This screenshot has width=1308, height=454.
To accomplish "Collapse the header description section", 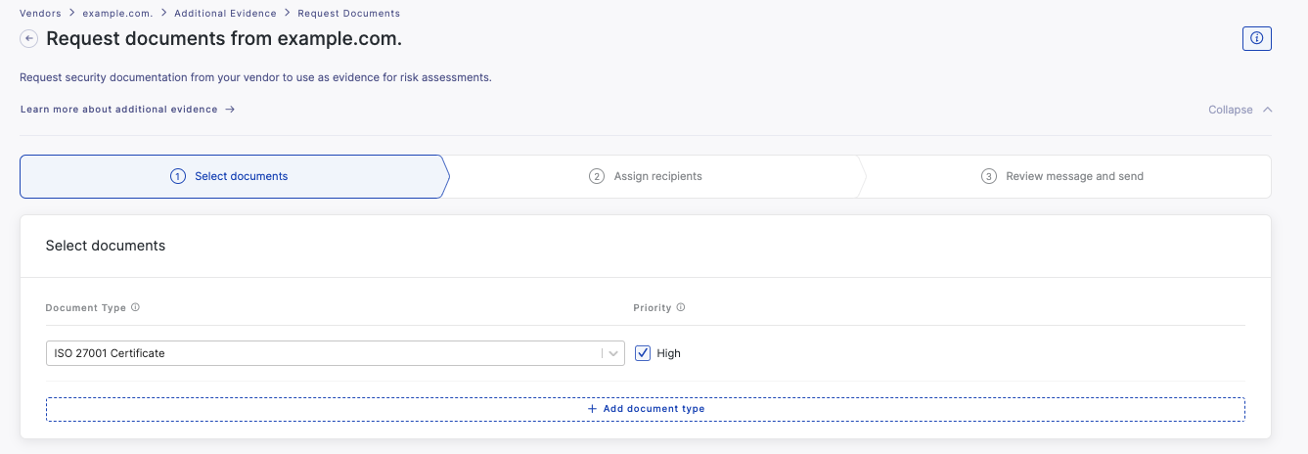I will pyautogui.click(x=1240, y=110).
